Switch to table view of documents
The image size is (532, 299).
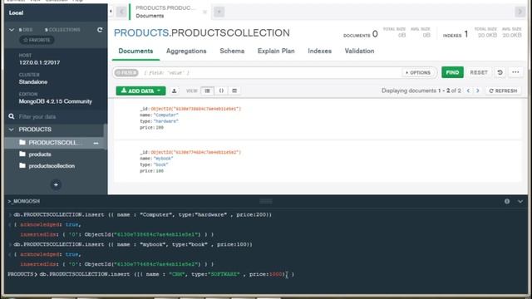234,91
